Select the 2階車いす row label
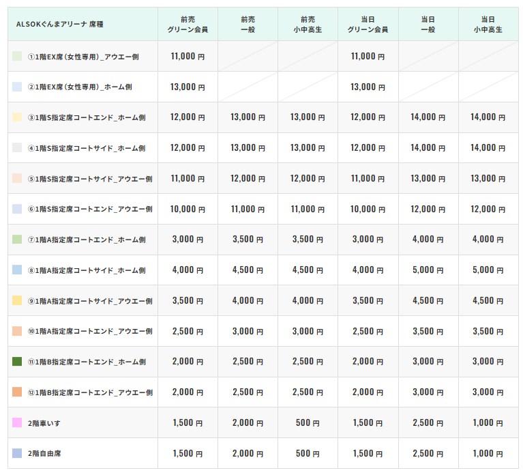Screen dimensions: 523x475 pos(44,423)
